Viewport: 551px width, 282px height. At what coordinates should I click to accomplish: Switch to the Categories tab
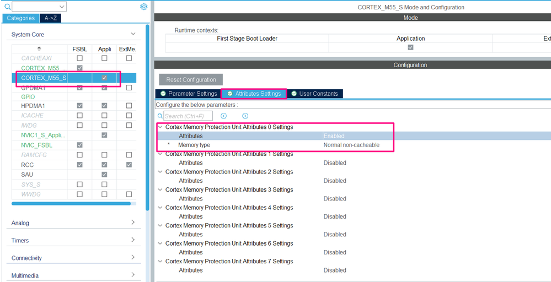[x=21, y=18]
